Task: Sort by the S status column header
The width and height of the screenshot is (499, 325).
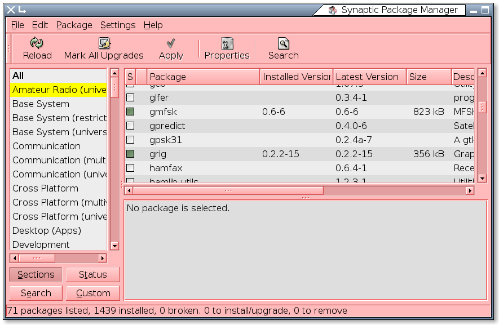Action: (x=130, y=77)
